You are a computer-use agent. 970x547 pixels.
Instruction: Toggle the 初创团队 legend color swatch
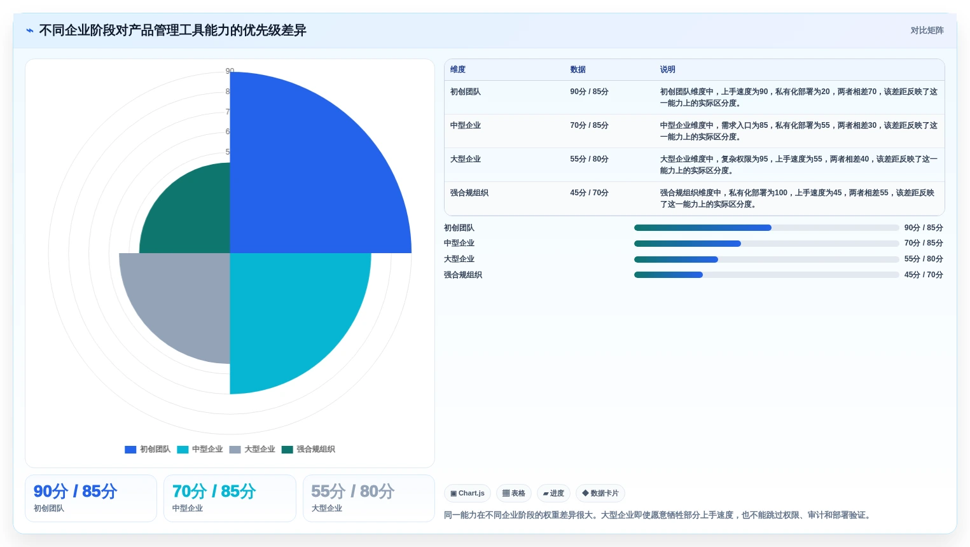click(130, 450)
